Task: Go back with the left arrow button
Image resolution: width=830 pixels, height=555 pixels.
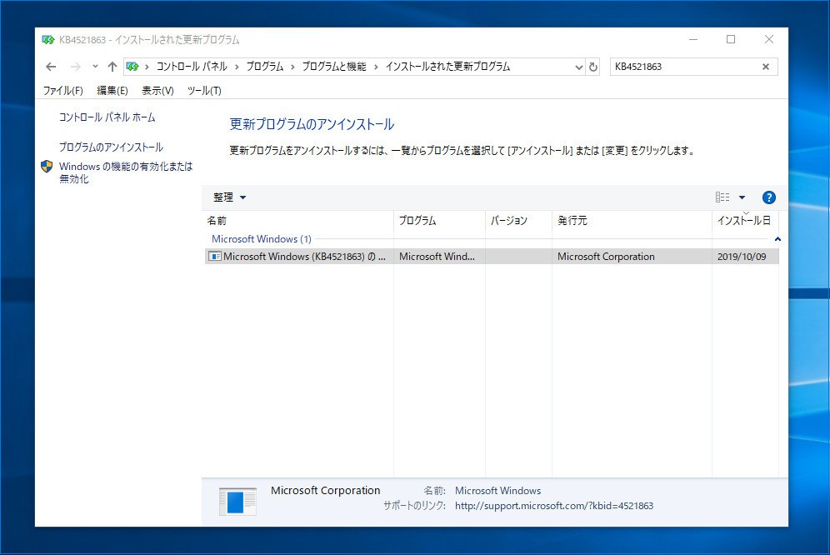Action: [51, 67]
